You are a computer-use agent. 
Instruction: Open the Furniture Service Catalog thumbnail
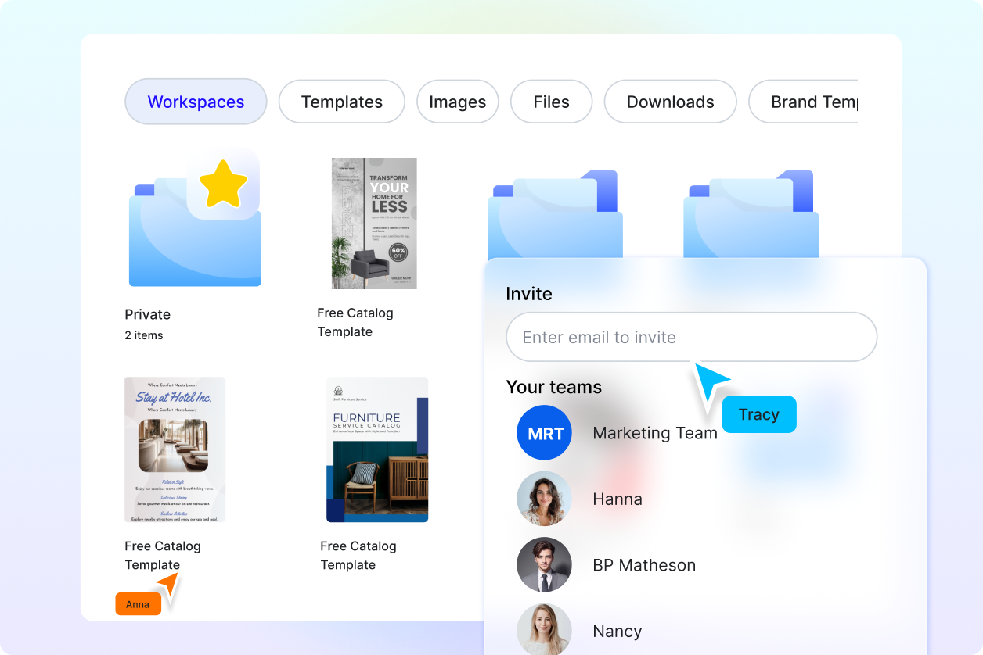[377, 449]
